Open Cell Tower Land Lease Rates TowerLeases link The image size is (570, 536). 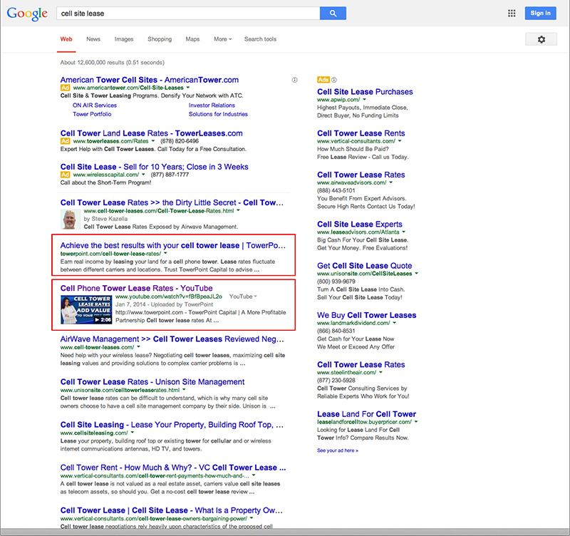pos(151,133)
